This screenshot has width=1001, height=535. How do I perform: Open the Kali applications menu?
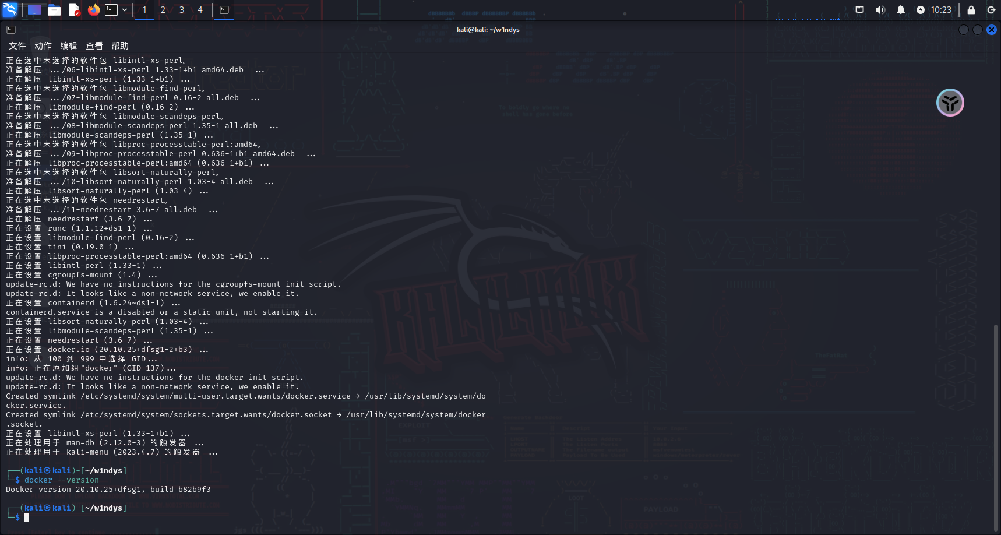pos(10,10)
